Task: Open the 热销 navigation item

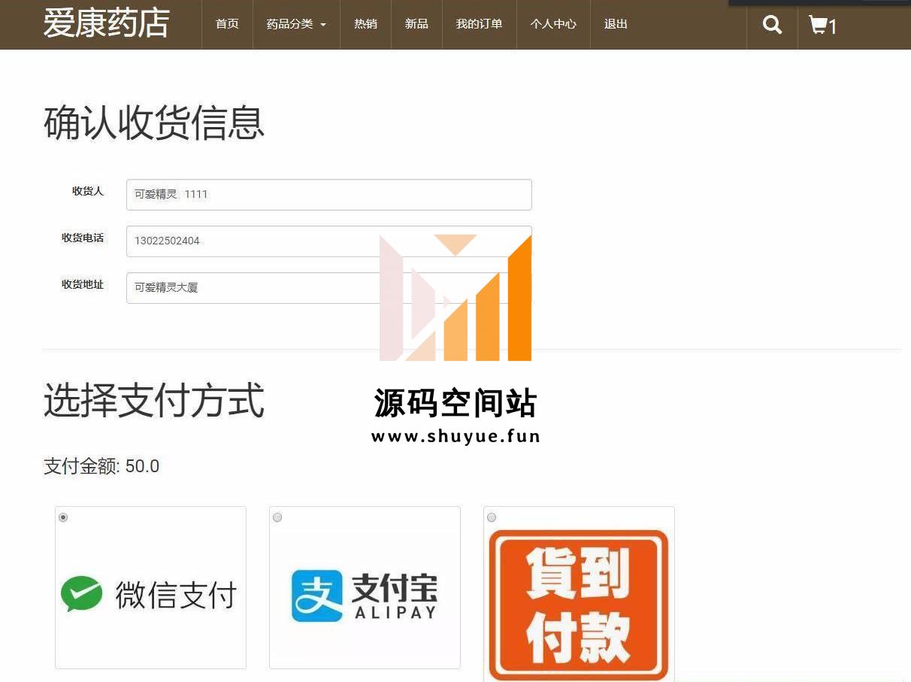Action: coord(365,24)
